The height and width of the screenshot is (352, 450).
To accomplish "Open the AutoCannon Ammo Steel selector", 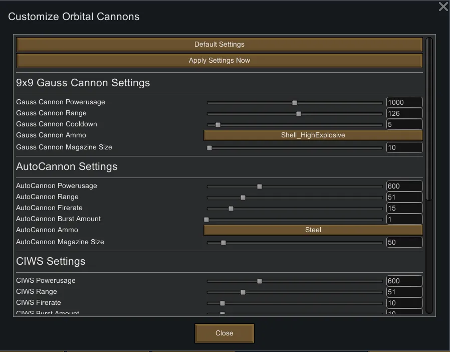I will point(313,230).
